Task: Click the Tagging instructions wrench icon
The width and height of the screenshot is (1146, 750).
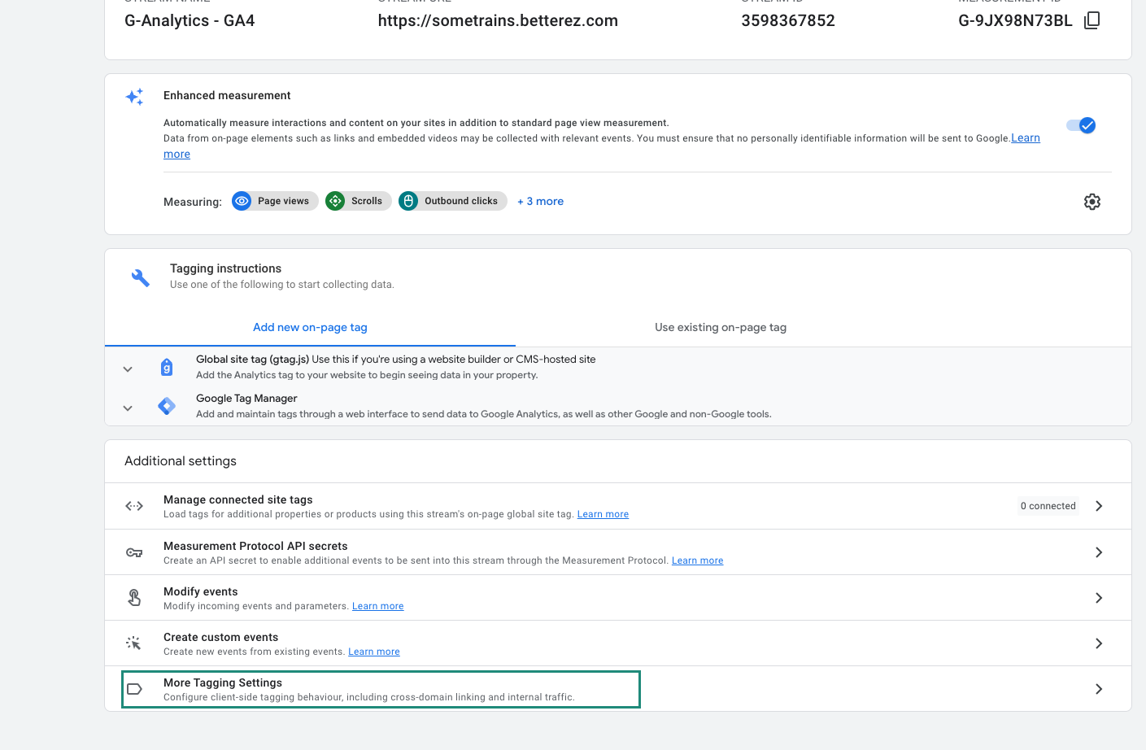Action: 141,278
